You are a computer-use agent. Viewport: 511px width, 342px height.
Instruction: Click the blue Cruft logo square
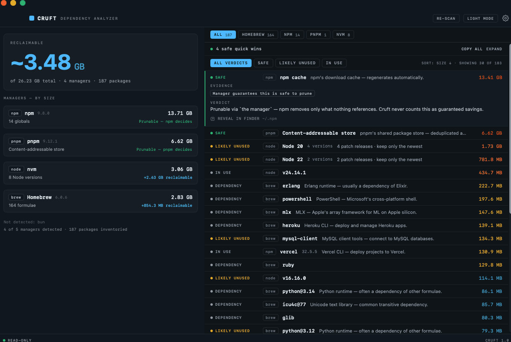coord(32,18)
